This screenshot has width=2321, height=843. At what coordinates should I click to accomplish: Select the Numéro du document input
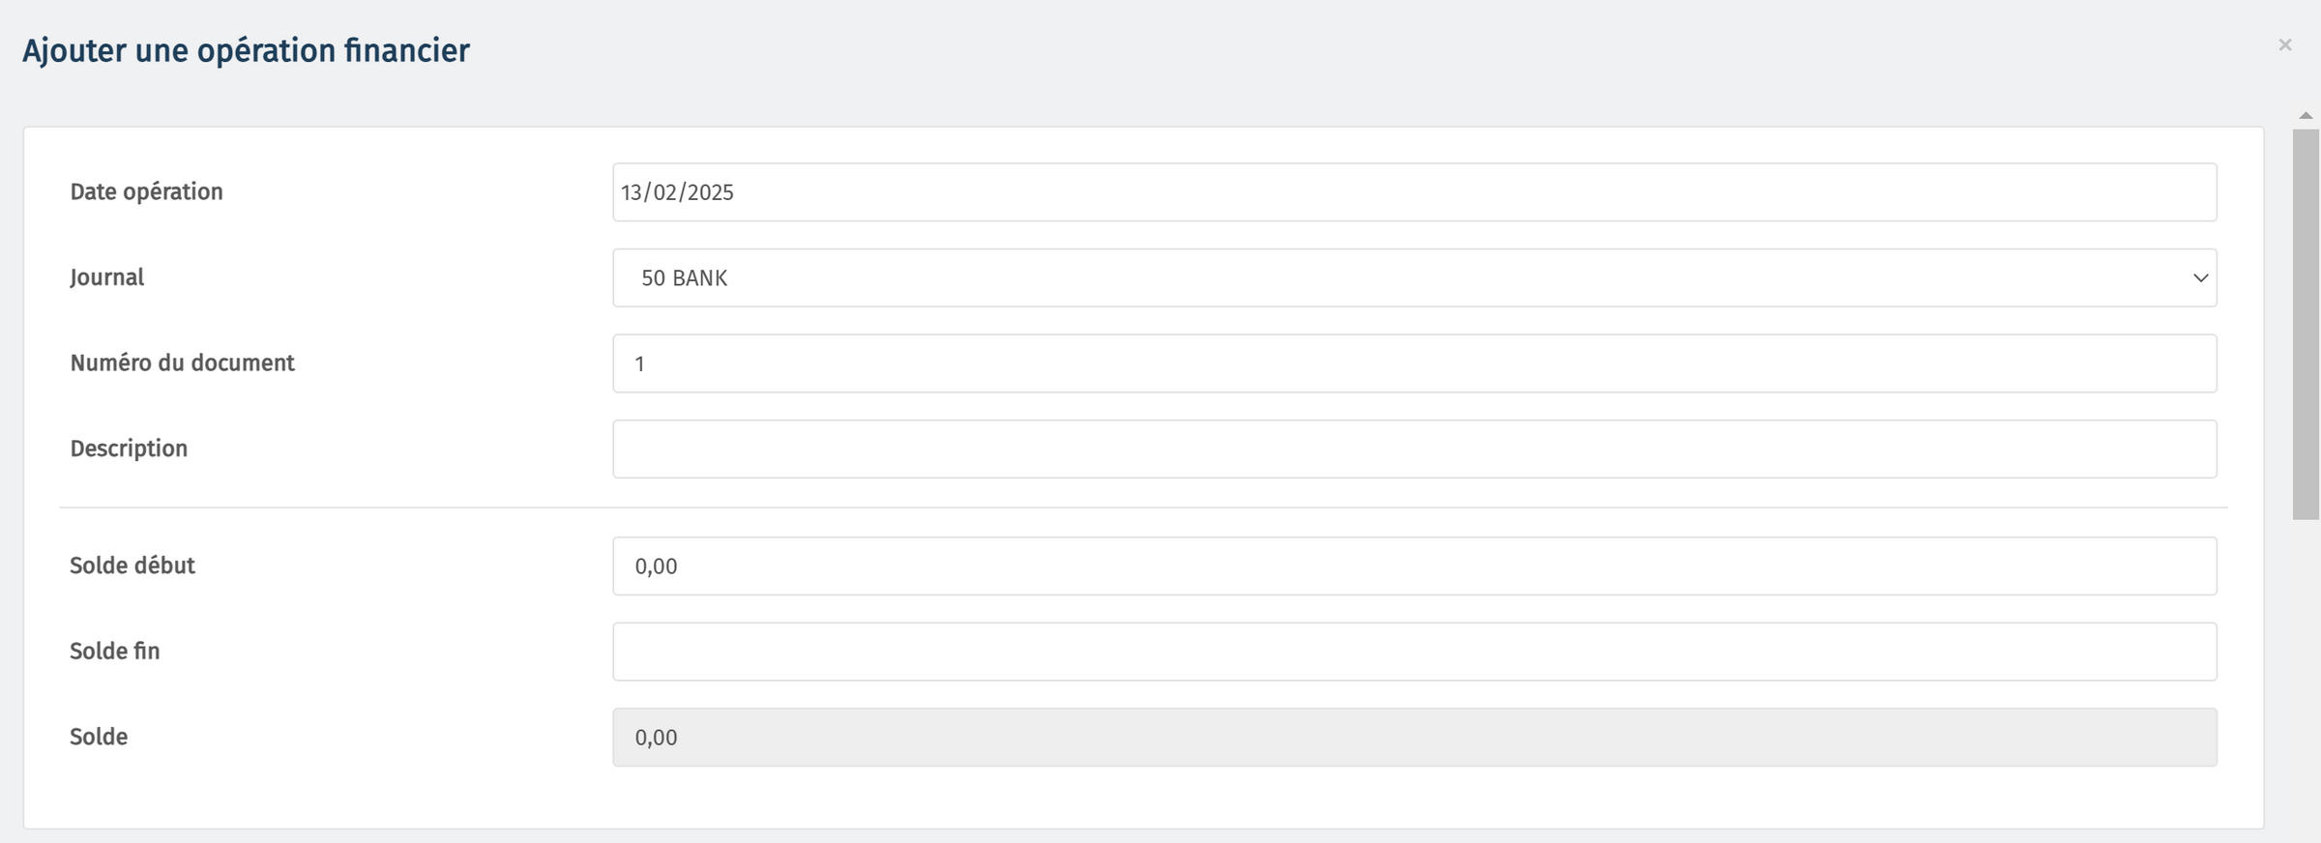coord(1414,363)
